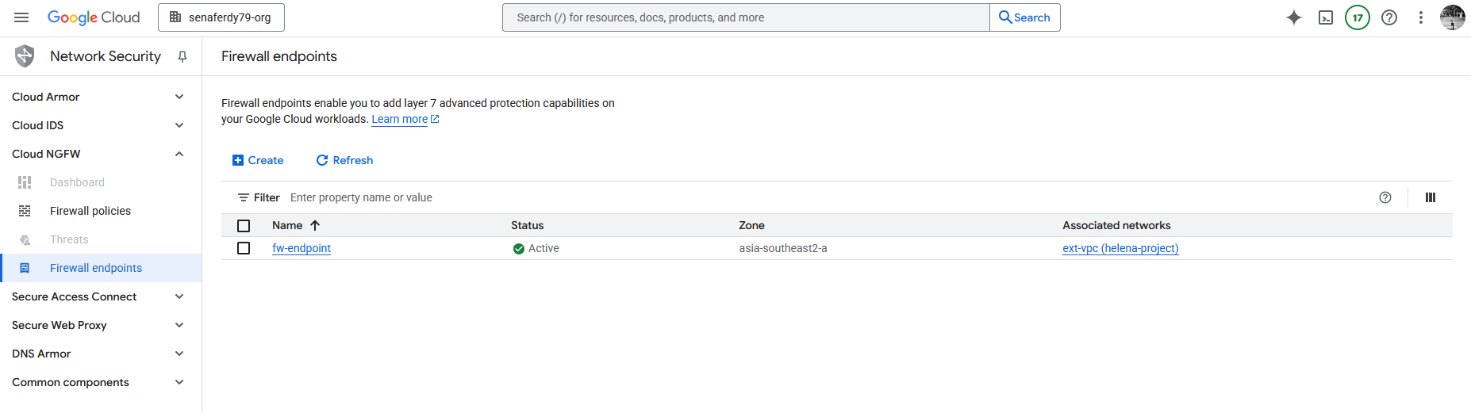
Task: Pin the Network Security product
Action: point(182,56)
